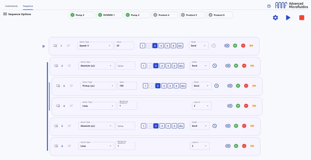Viewport: 311px width, 160px height.
Task: Select the Product 6 device chip
Action: (220, 15)
